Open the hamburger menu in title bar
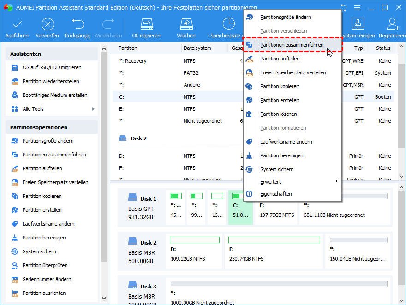The height and width of the screenshot is (305, 406). [357, 7]
